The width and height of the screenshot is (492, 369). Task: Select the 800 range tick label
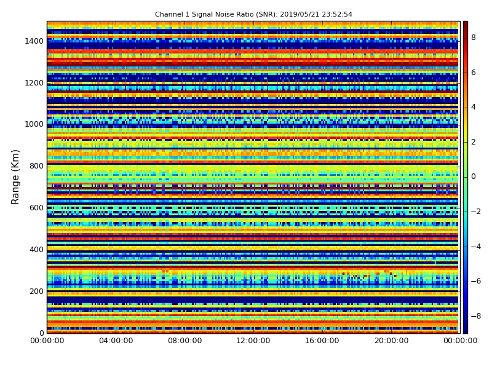tap(36, 166)
